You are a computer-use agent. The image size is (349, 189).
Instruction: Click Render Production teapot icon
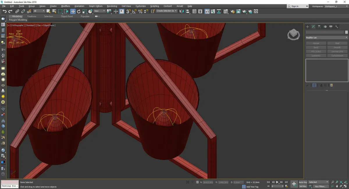coord(244,11)
